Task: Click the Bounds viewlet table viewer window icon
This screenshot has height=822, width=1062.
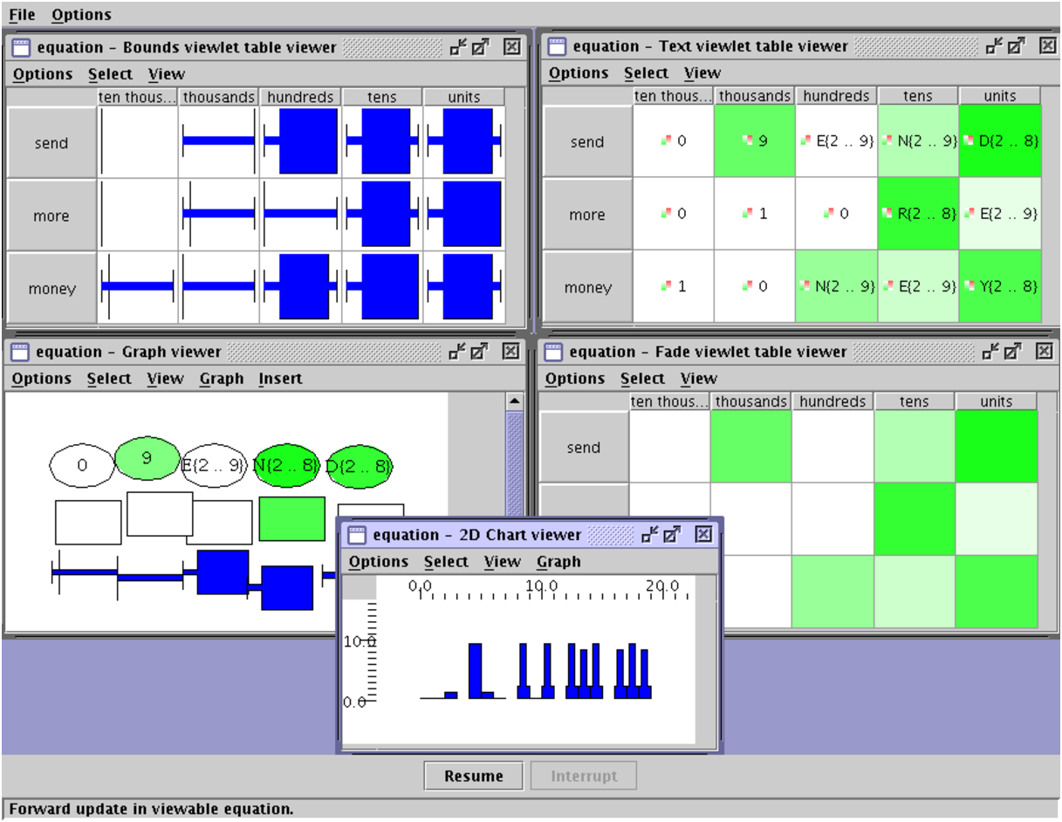Action: tap(22, 47)
